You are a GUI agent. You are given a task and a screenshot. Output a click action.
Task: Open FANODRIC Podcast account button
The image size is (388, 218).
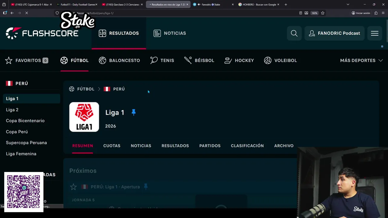334,33
